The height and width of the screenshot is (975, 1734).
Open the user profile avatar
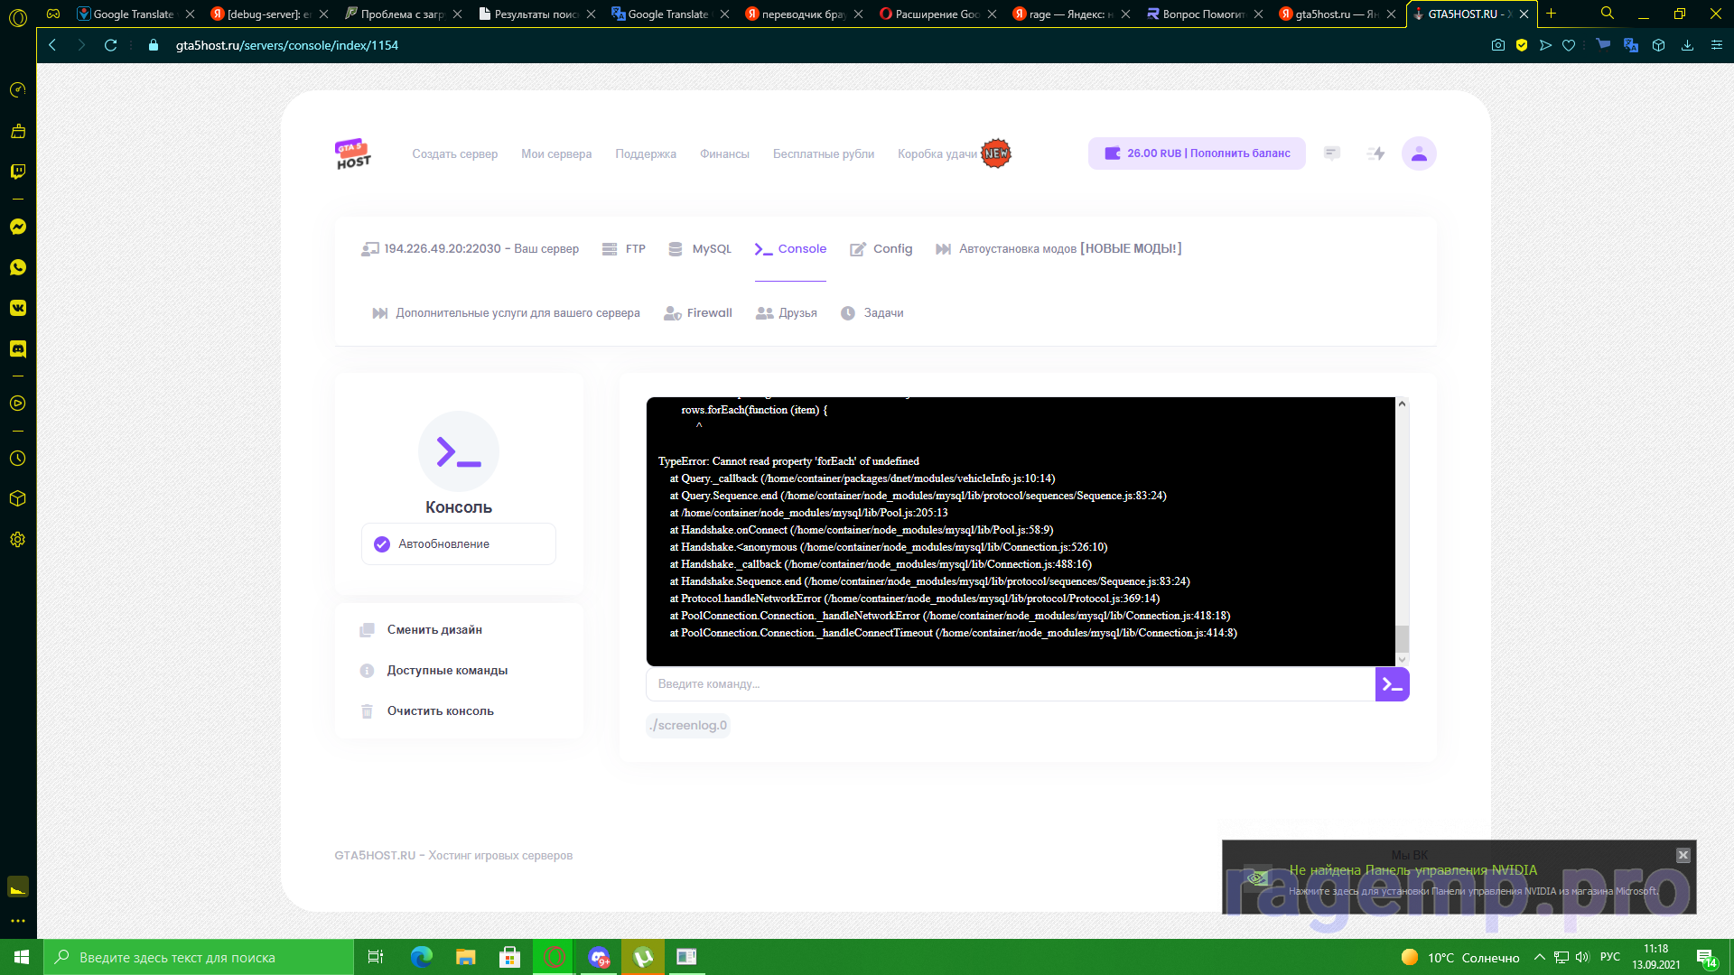point(1419,153)
